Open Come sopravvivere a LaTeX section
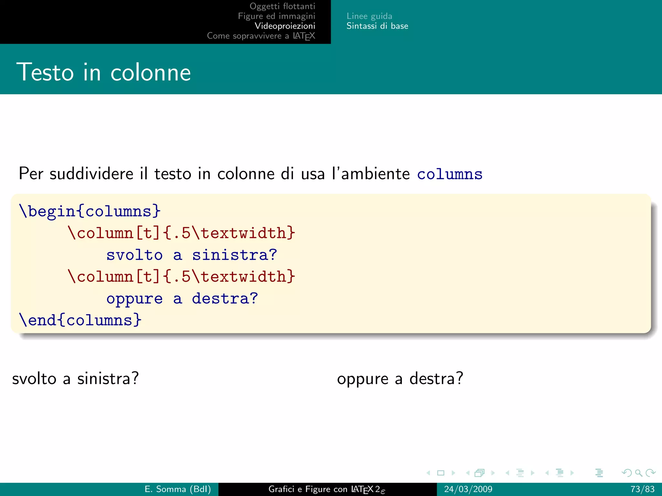Image resolution: width=662 pixels, height=496 pixels. 261,36
